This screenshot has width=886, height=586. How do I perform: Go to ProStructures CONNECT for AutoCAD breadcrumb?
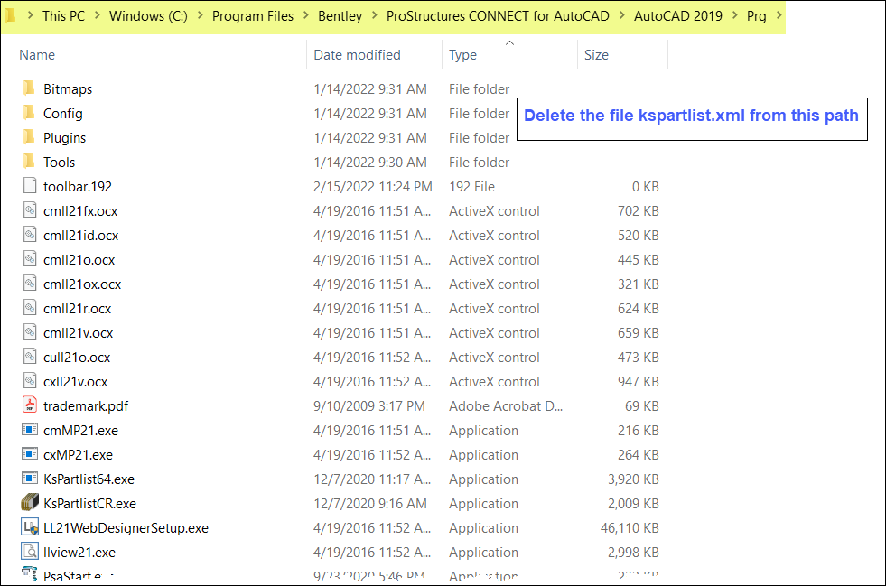[498, 16]
